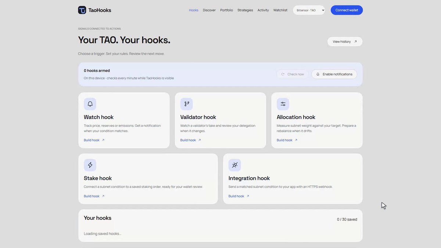
Task: Click the arrow beside Validator hook's Build hook
Action: pos(200,140)
